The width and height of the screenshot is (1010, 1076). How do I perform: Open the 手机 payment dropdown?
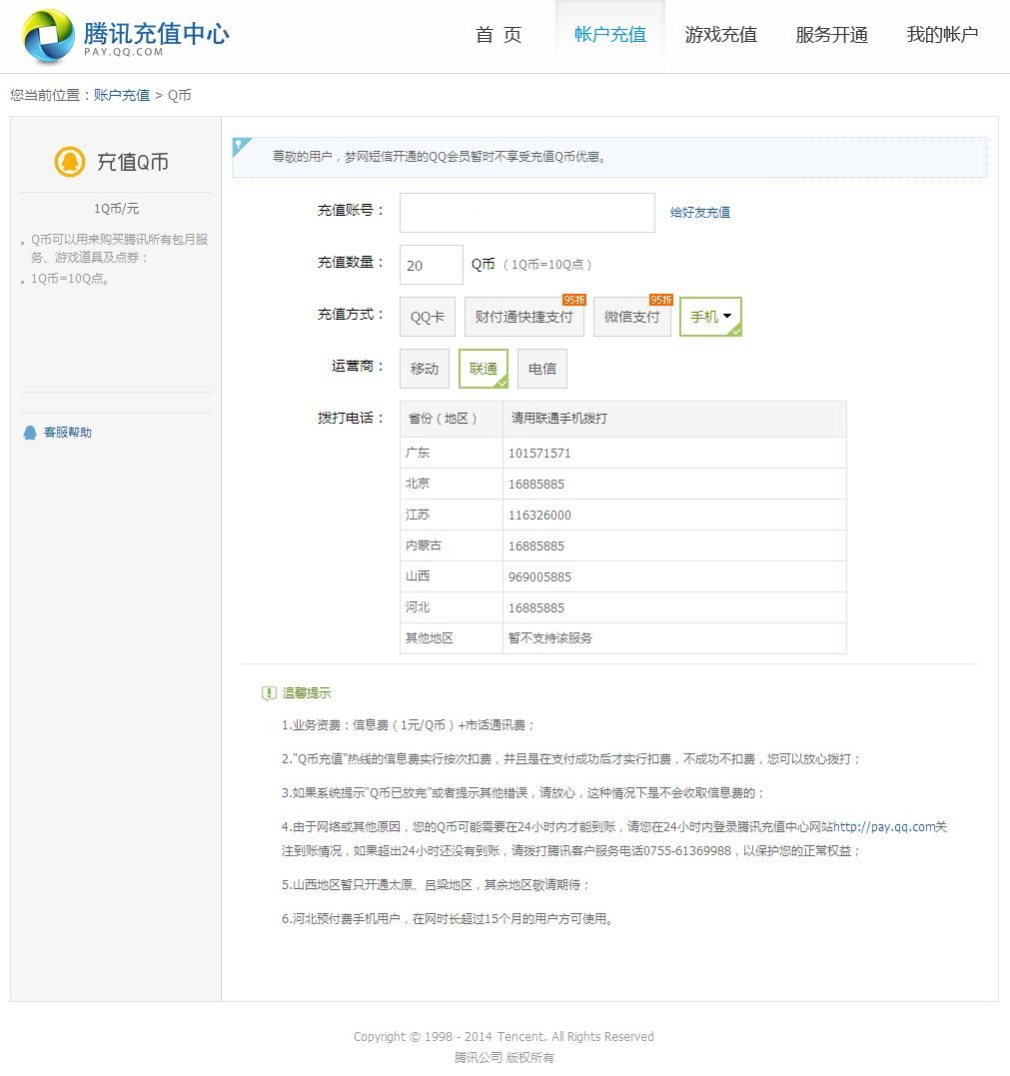(x=710, y=314)
